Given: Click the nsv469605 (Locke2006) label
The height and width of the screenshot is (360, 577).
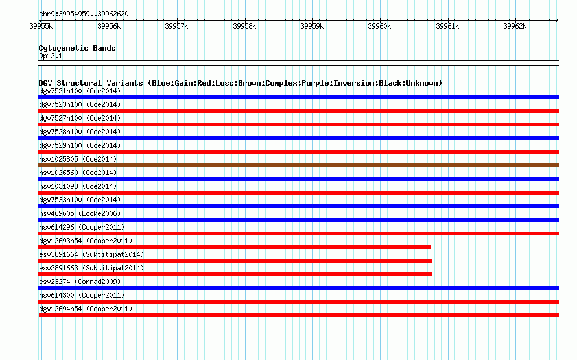Looking at the screenshot, I should tap(80, 213).
